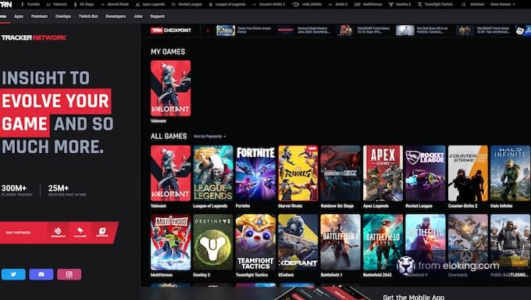Open the League of Legends game card
The height and width of the screenshot is (300, 531).
[213, 173]
